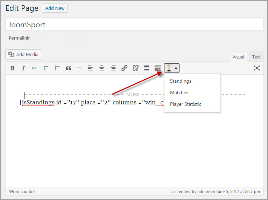Click the Edit Page heading
Screen dimensions: 268x200
point(22,8)
